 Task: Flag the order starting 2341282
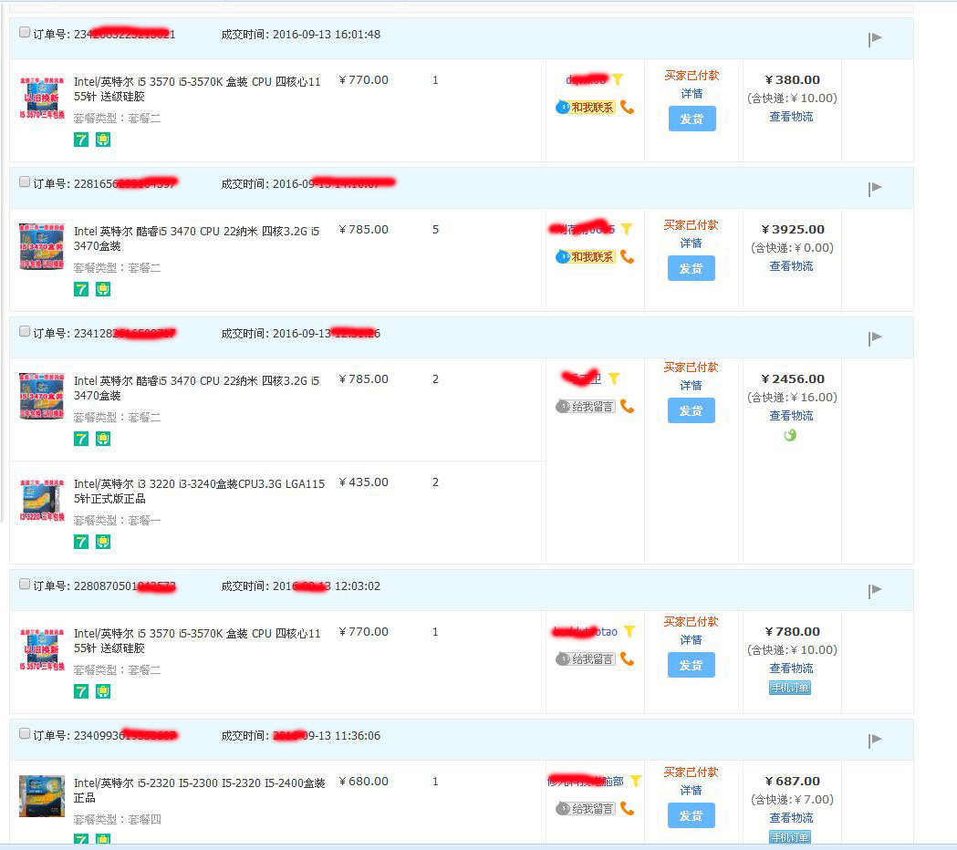pyautogui.click(x=875, y=337)
